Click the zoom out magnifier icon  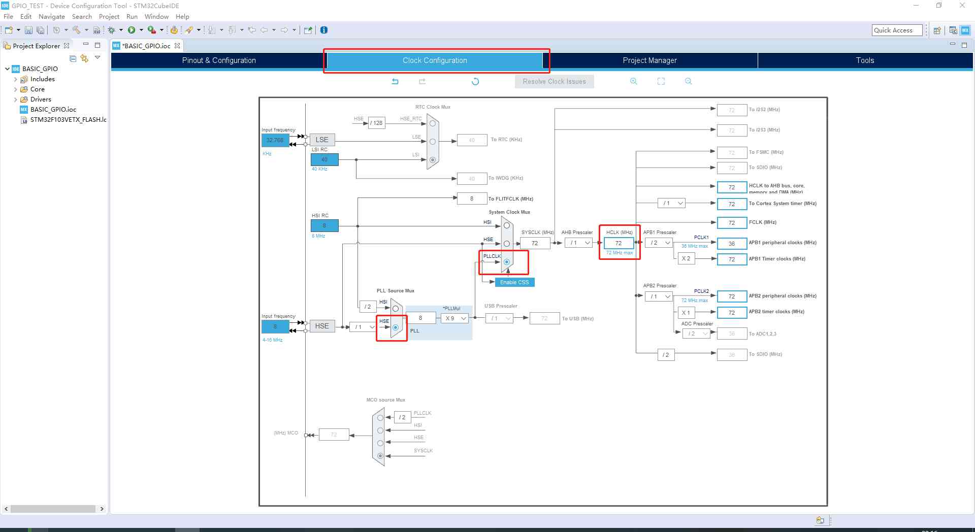(x=689, y=81)
